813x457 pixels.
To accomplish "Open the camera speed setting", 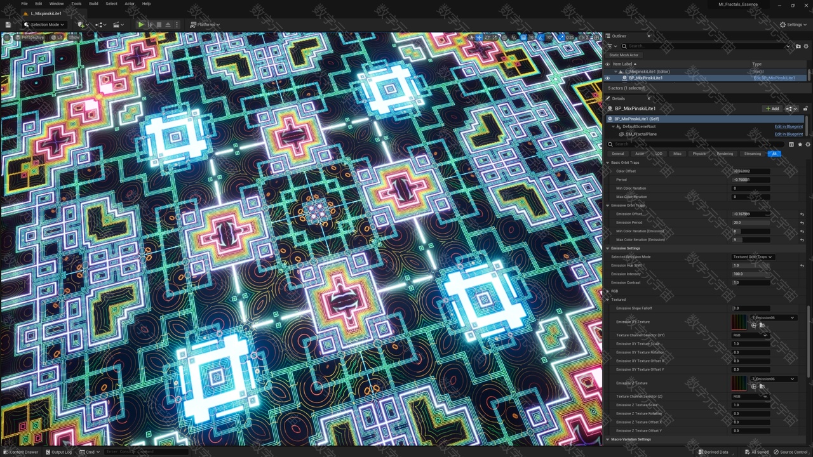I will (x=584, y=37).
